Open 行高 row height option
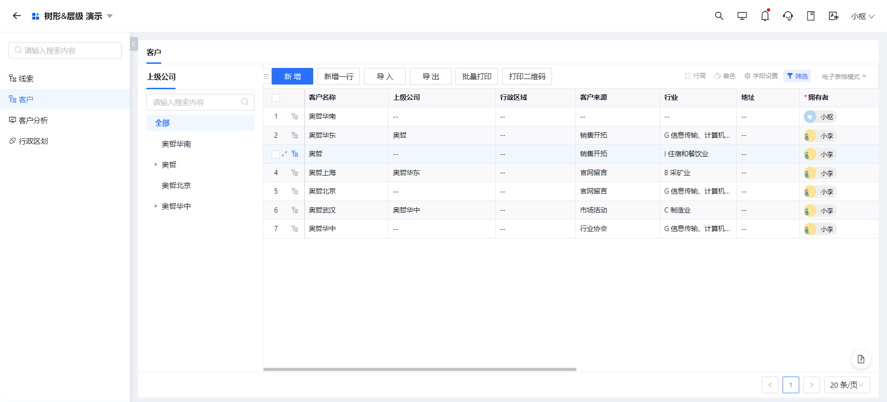 (695, 76)
